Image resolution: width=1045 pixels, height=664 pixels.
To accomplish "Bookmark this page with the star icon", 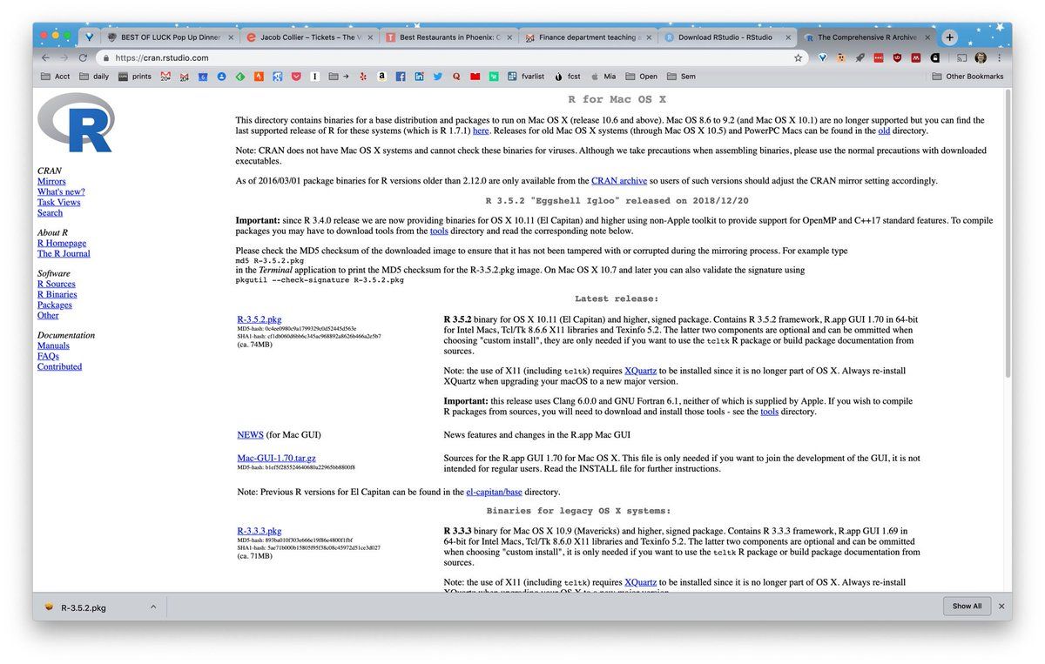I will point(798,58).
